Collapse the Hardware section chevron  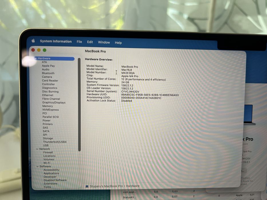point(35,58)
